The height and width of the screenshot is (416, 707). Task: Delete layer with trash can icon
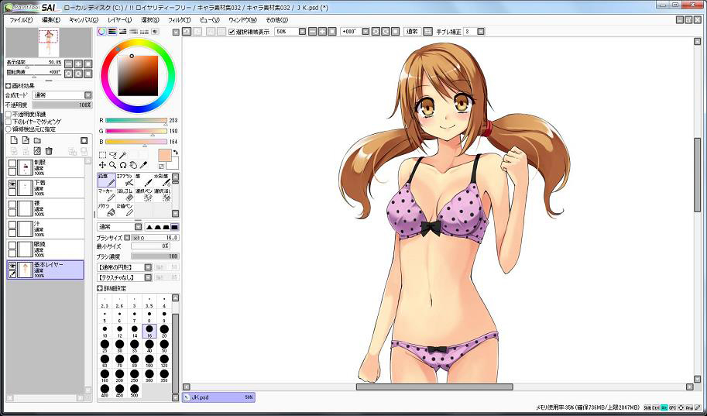(49, 150)
